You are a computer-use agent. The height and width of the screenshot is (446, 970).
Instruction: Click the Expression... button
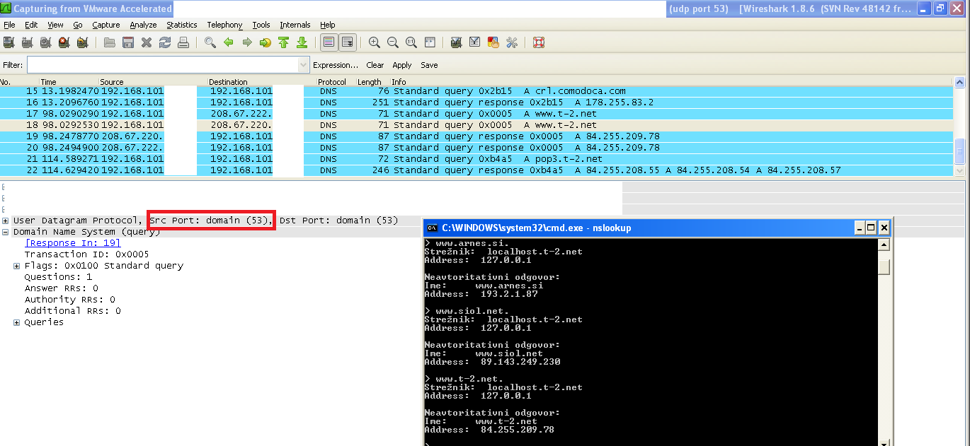point(336,65)
